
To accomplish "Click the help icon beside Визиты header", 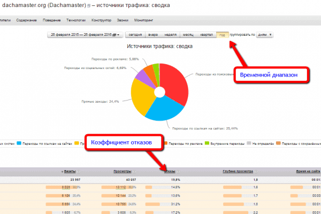I will pyautogui.click(x=79, y=172).
